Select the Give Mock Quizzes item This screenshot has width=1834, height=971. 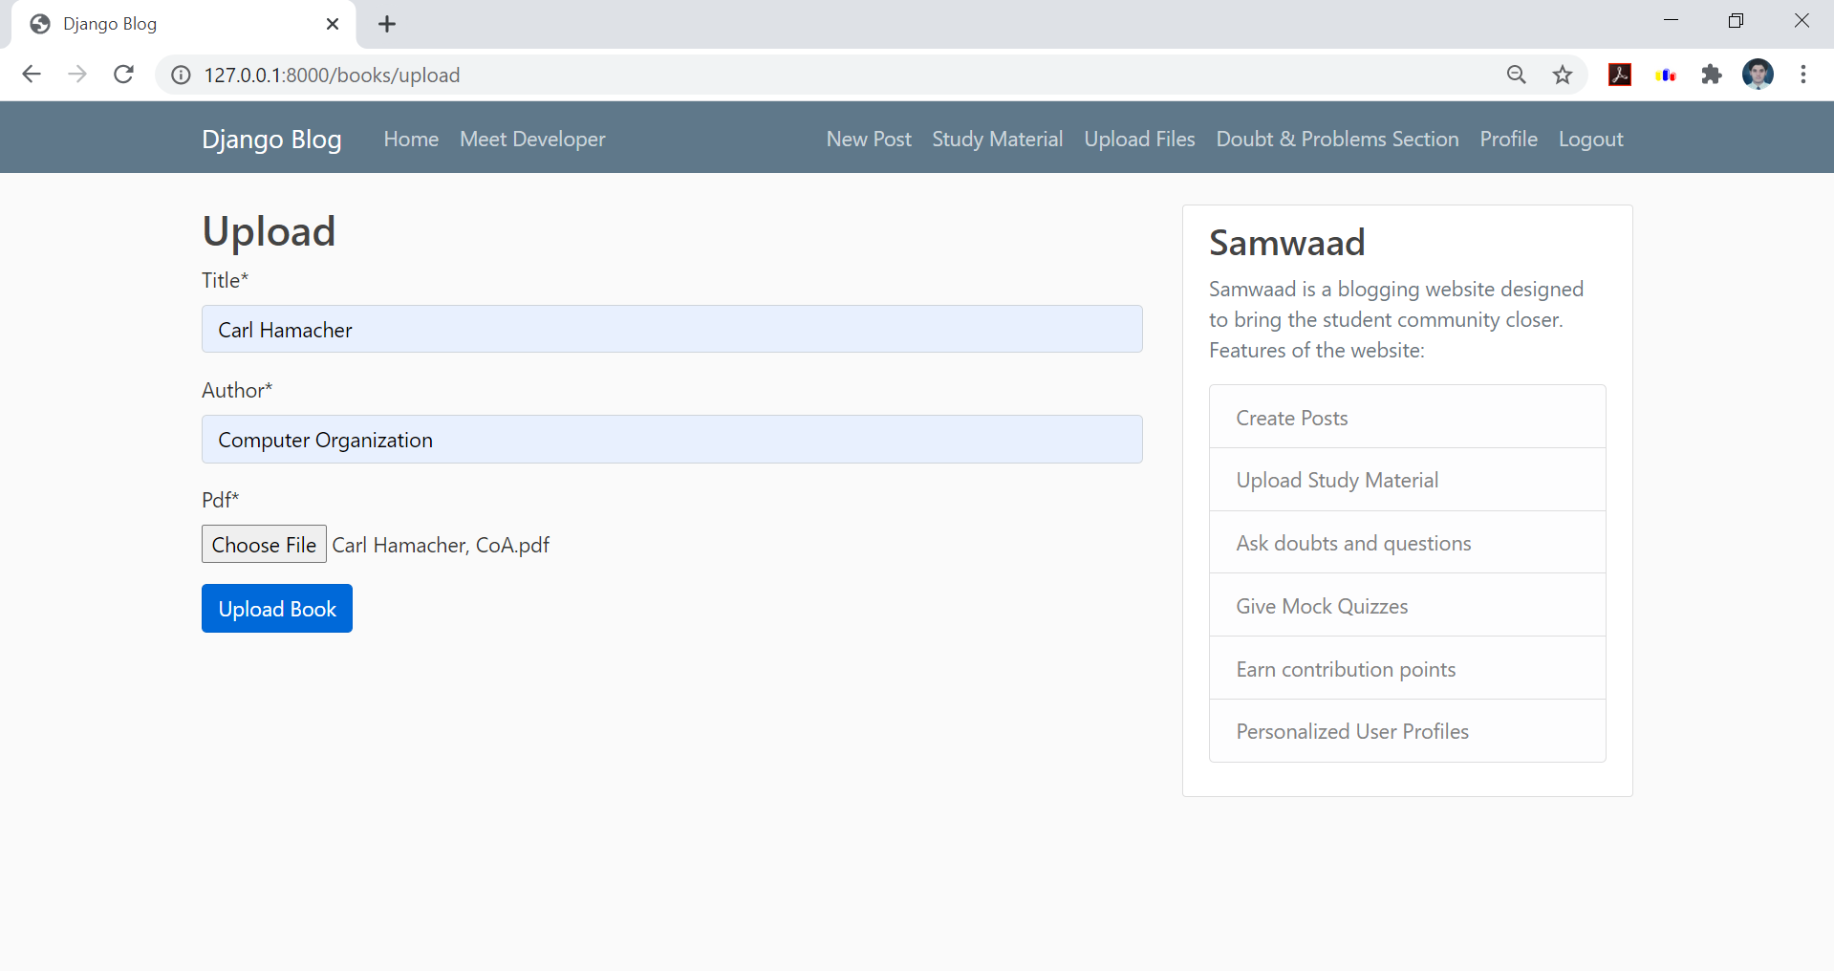coord(1408,605)
